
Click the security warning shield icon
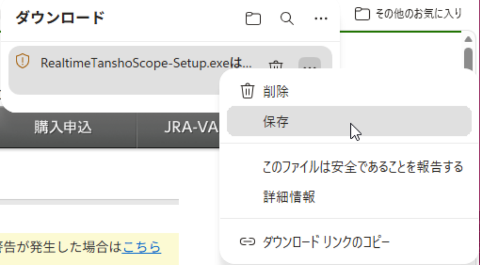(x=23, y=61)
